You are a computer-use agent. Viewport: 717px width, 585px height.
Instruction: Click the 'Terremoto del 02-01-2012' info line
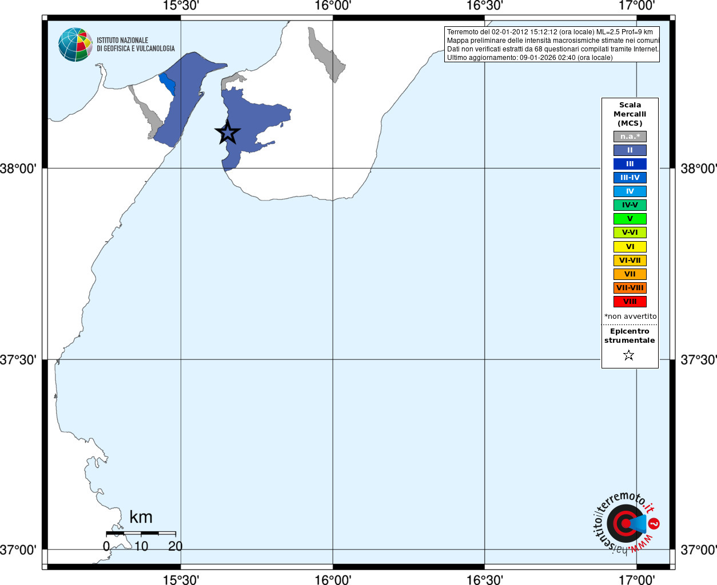coord(549,32)
